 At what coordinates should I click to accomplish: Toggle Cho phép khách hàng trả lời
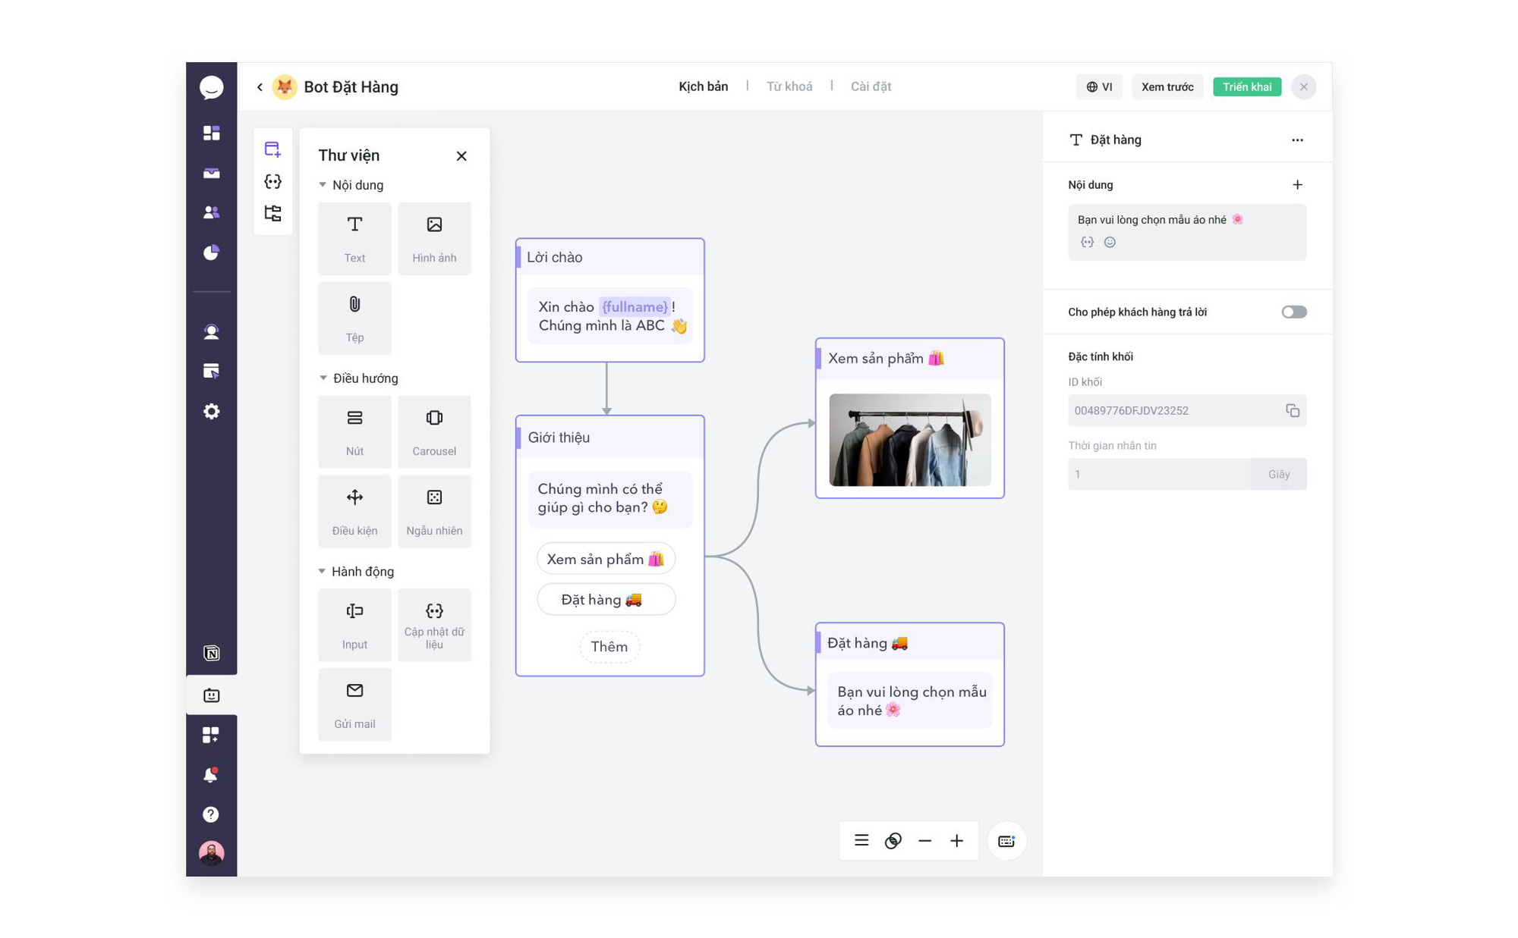pos(1293,312)
